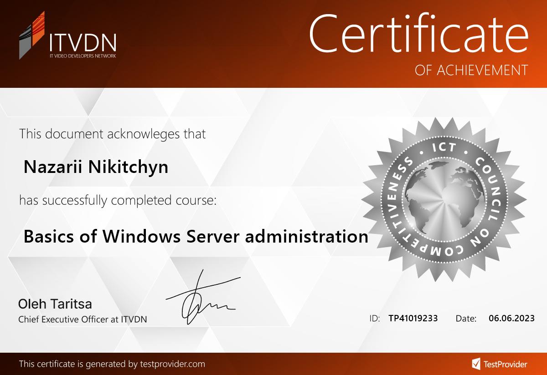Screen dimensions: 547x375
Task: Select the Basics of Windows Server administration title
Action: (x=196, y=237)
